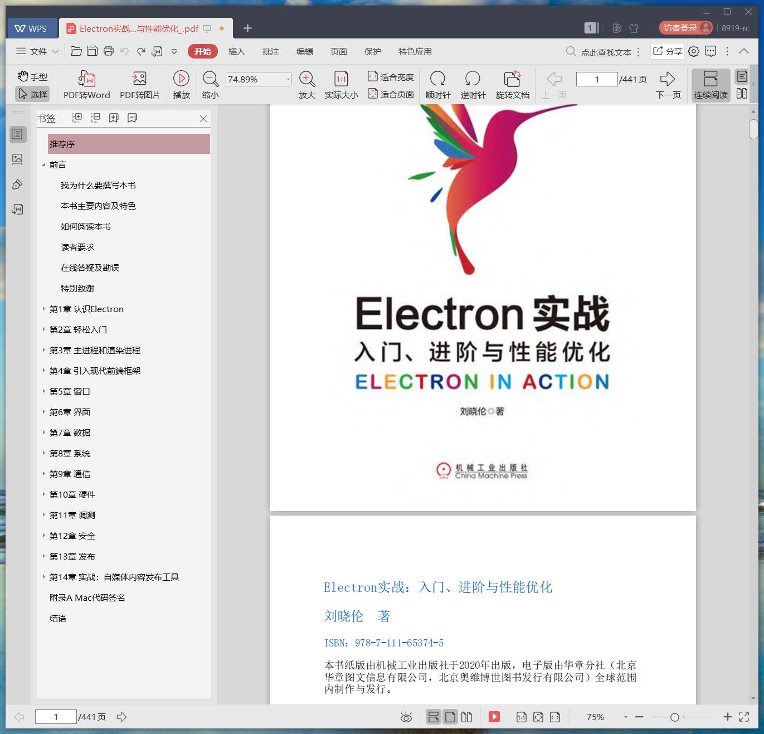Open the bookmarks sidebar panel icon
This screenshot has height=734, width=764.
[x=17, y=134]
